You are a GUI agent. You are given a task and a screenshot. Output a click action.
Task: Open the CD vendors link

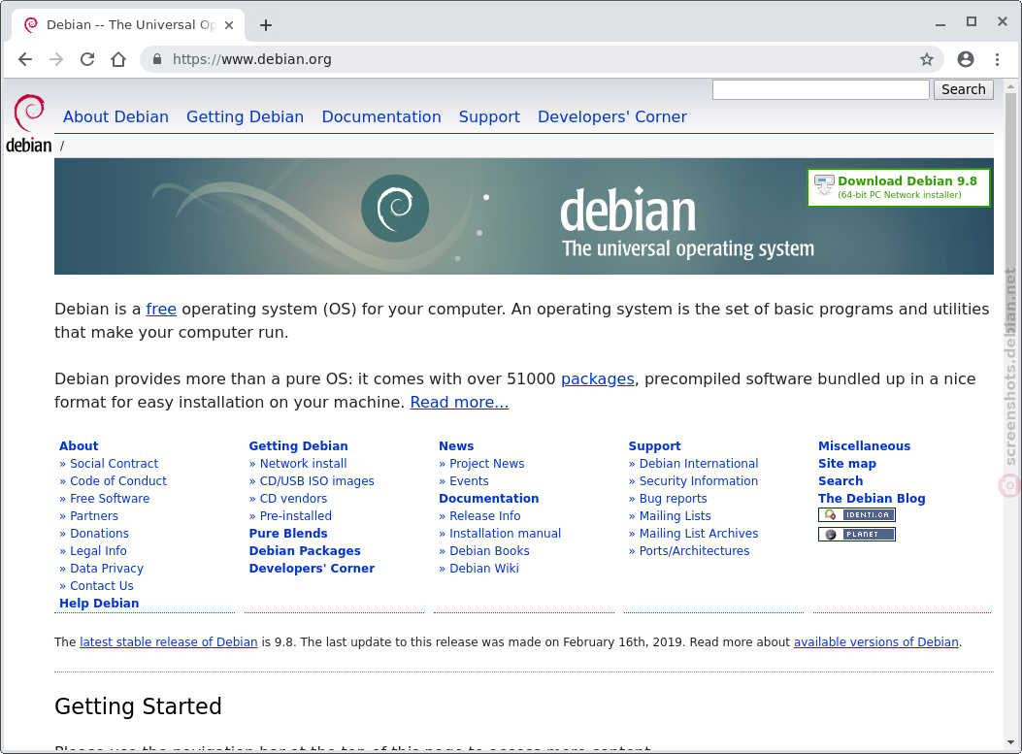(293, 499)
